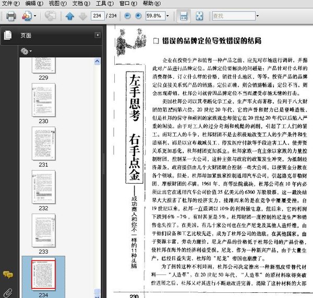Click the zoom in plus button
The width and height of the screenshot is (313, 298).
(138, 16)
